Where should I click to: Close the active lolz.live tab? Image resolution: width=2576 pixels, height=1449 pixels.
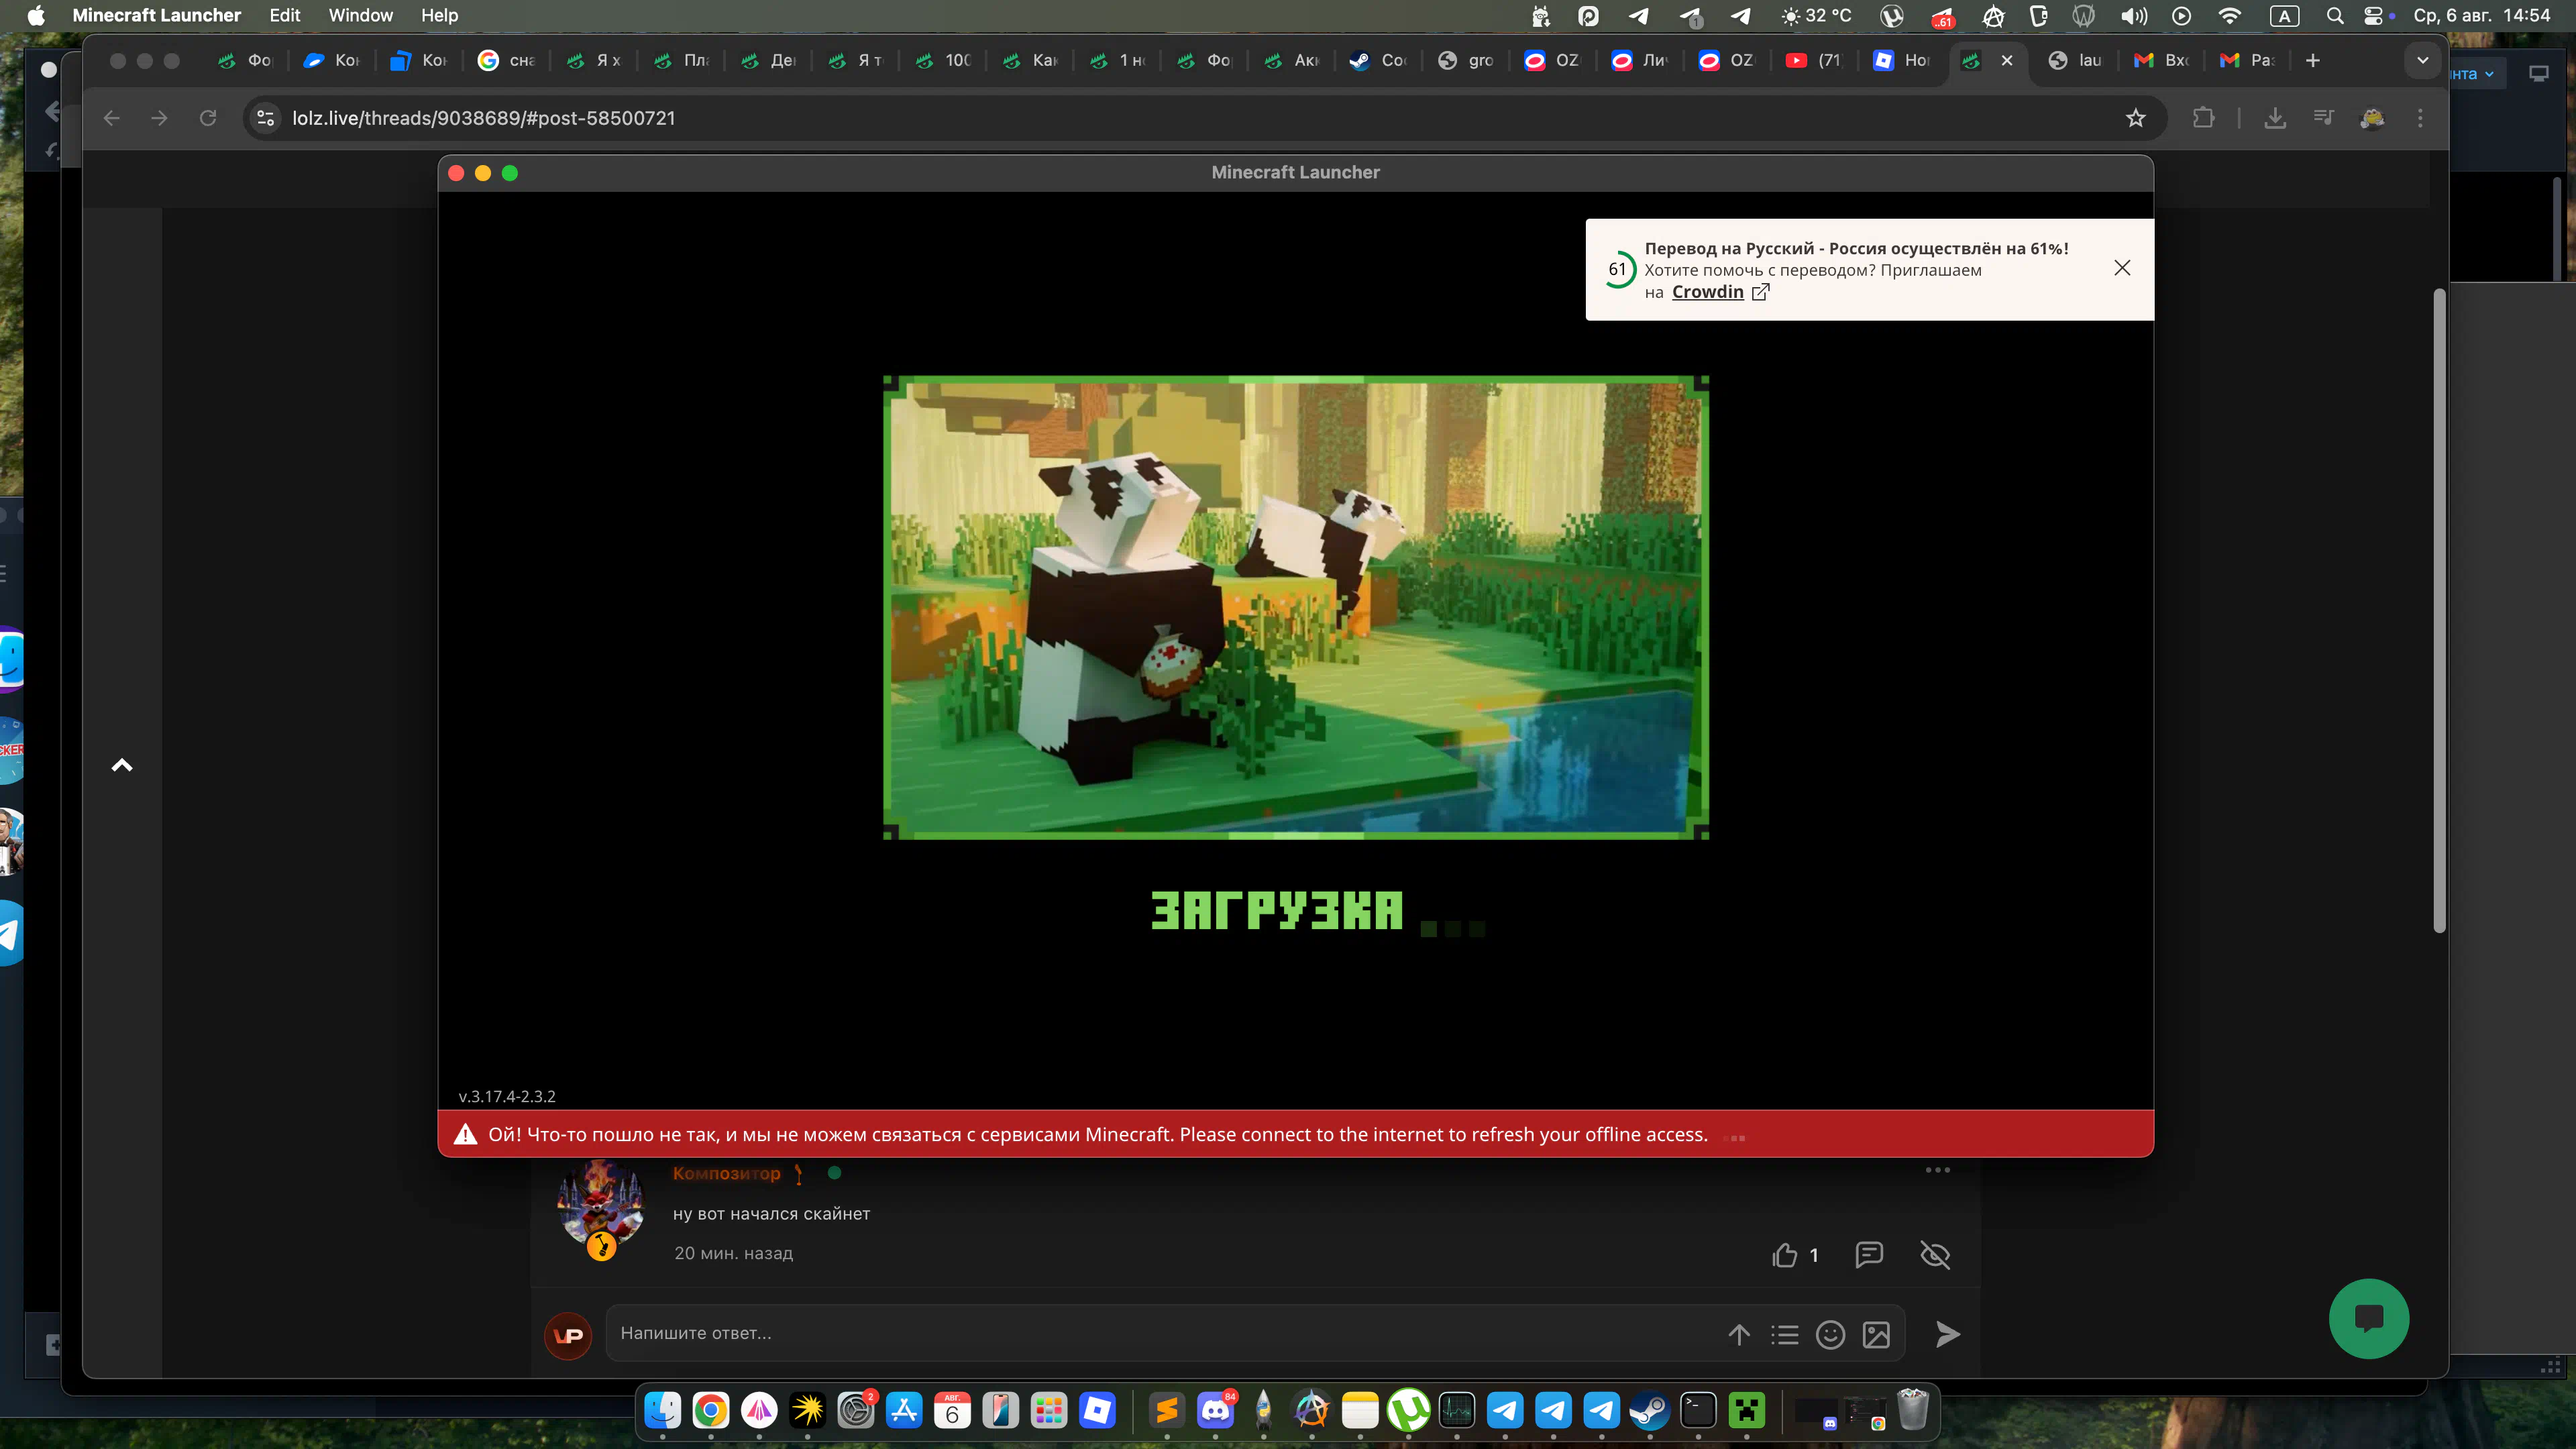pos(2007,60)
